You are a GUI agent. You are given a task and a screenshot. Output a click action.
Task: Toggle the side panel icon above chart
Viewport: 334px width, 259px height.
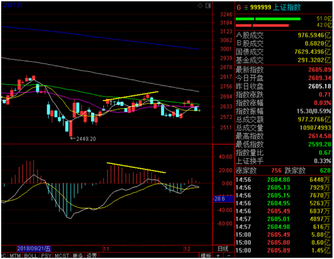click(208, 6)
